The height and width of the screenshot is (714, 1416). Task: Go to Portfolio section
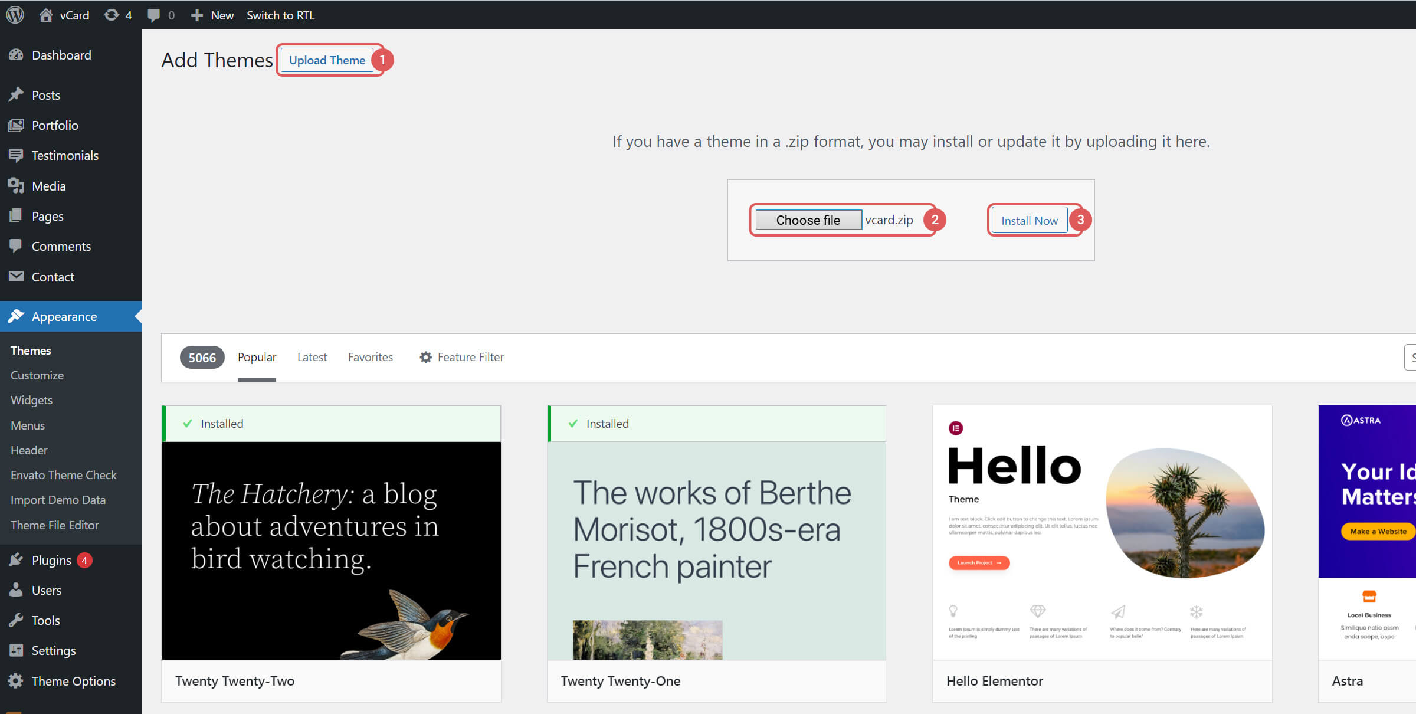click(55, 125)
